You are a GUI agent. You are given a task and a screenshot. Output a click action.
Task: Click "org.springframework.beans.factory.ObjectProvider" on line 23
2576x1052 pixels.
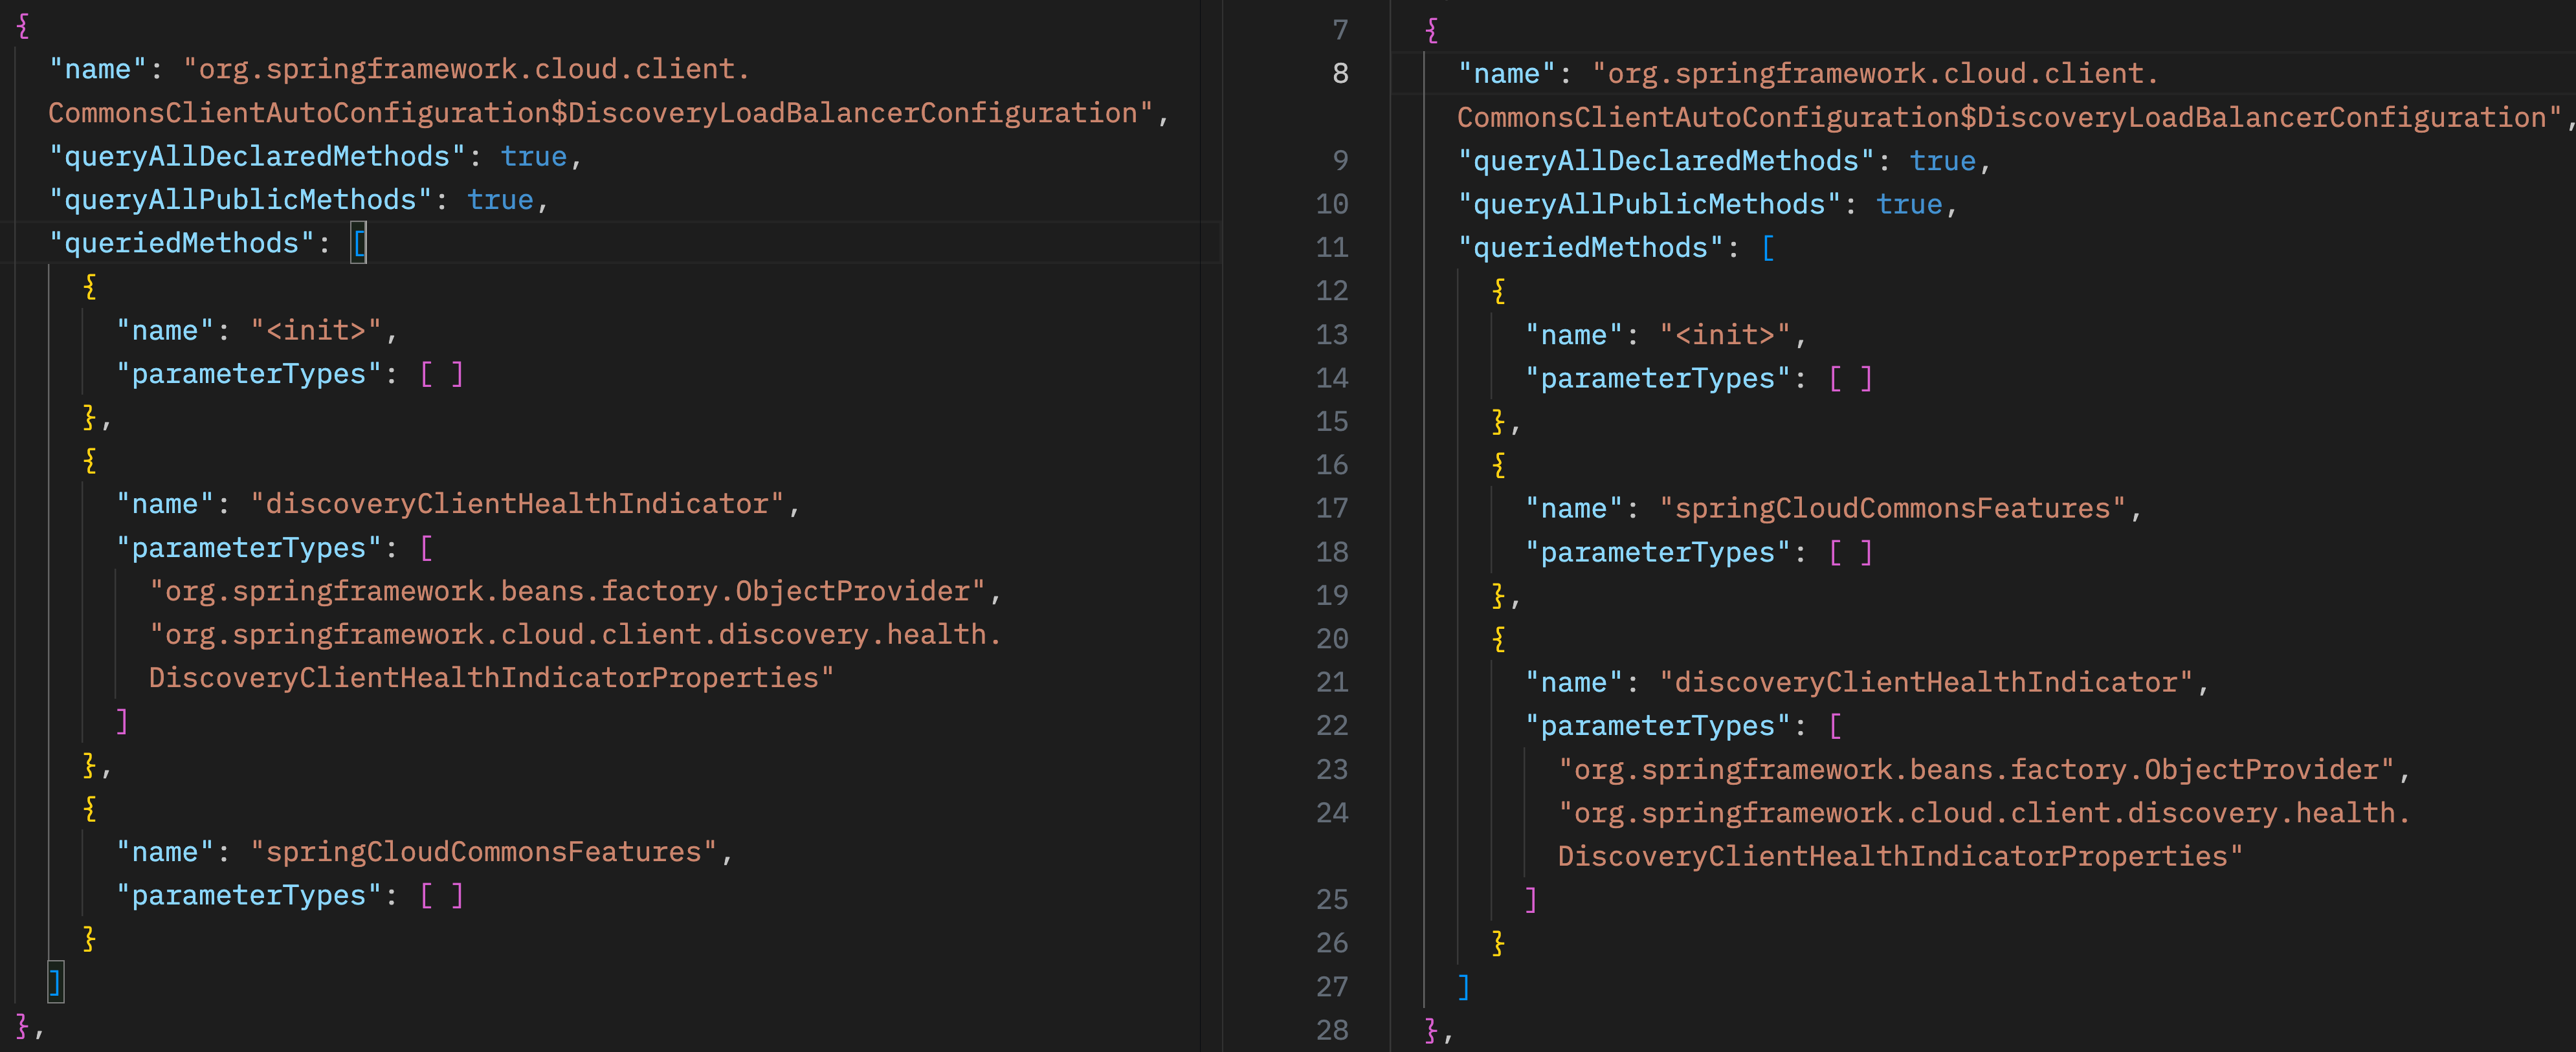tap(1976, 769)
